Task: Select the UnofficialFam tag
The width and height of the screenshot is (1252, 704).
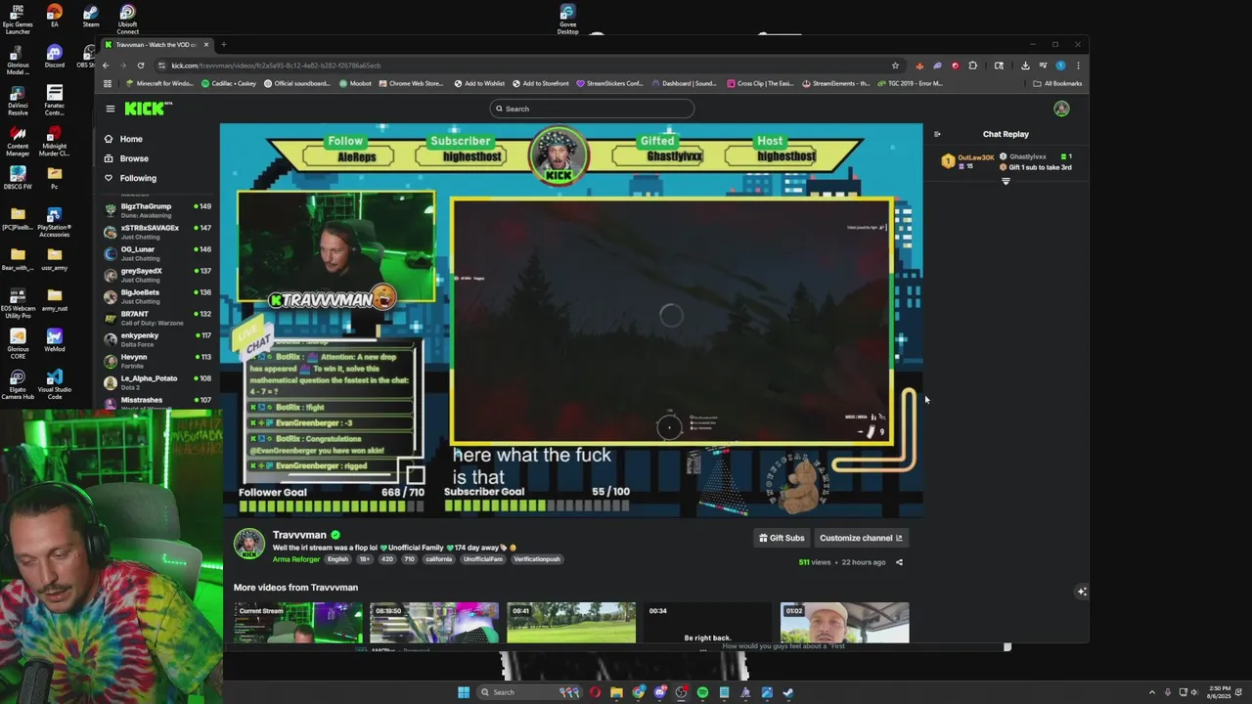Action: [482, 559]
